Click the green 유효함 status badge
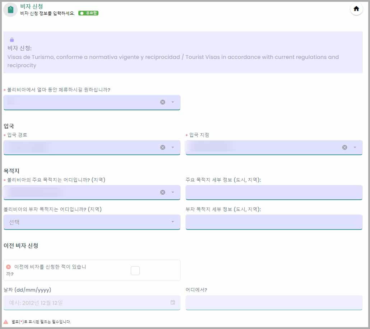Image resolution: width=370 pixels, height=329 pixels. [88, 13]
